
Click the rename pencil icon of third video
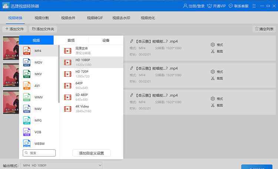tap(132, 95)
